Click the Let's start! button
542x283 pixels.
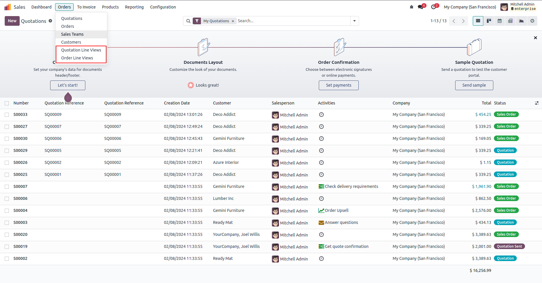68,85
